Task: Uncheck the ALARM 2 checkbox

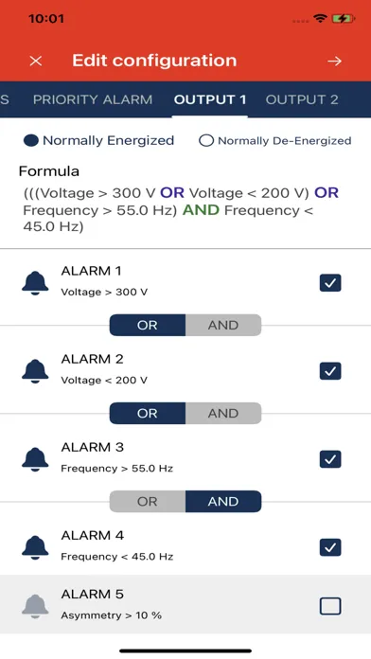Action: tap(330, 371)
